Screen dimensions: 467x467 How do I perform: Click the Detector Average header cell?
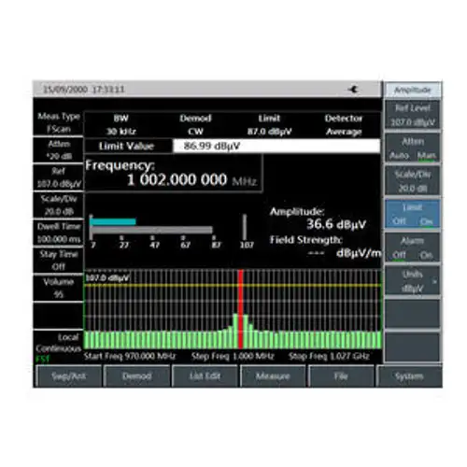tap(344, 124)
